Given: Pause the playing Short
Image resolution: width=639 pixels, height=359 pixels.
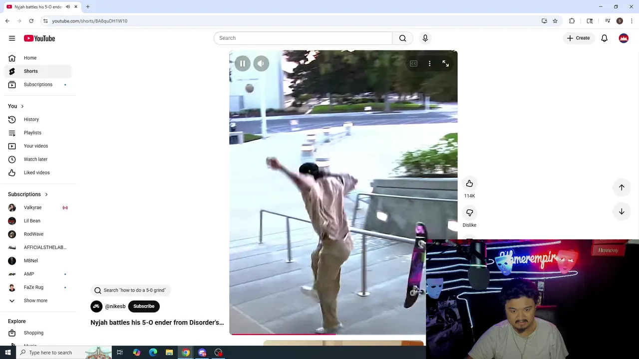Looking at the screenshot, I should (243, 63).
